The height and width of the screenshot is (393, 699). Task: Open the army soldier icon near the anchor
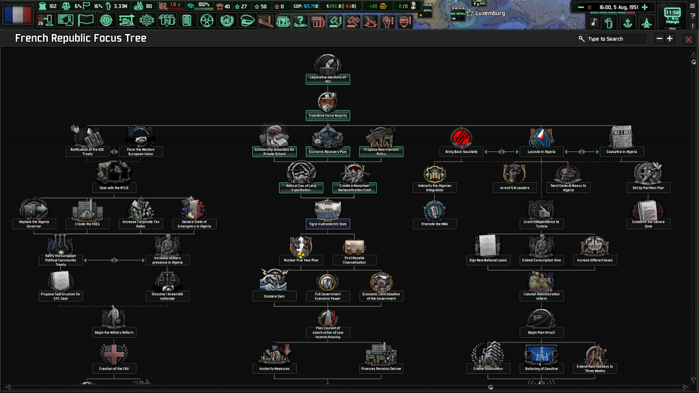coord(610,23)
